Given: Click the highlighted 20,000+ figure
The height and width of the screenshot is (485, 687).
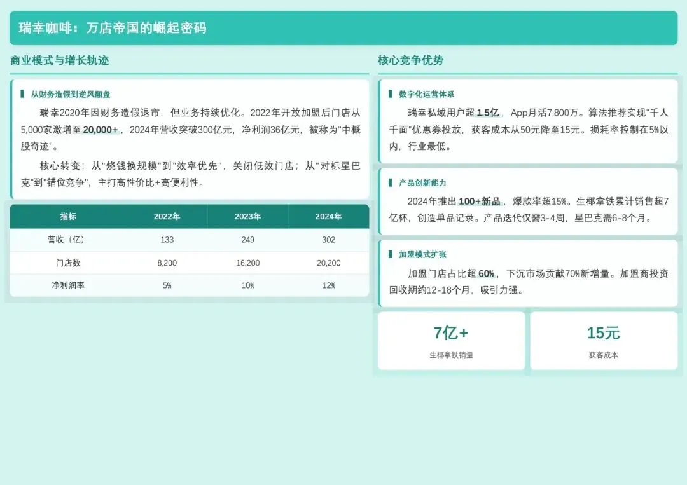Looking at the screenshot, I should 101,130.
